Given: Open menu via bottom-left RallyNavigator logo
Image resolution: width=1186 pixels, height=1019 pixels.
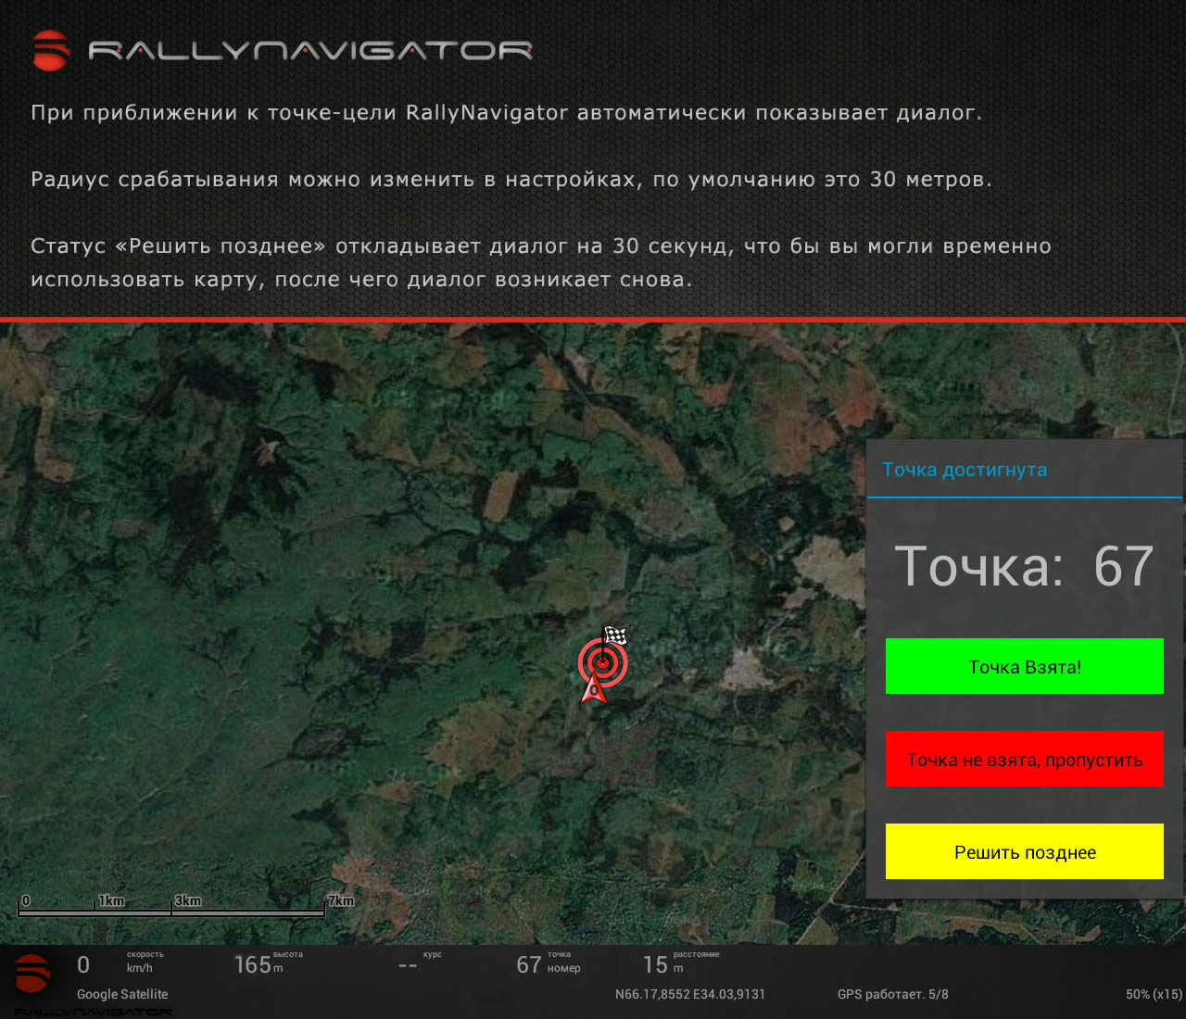Looking at the screenshot, I should coord(32,975).
